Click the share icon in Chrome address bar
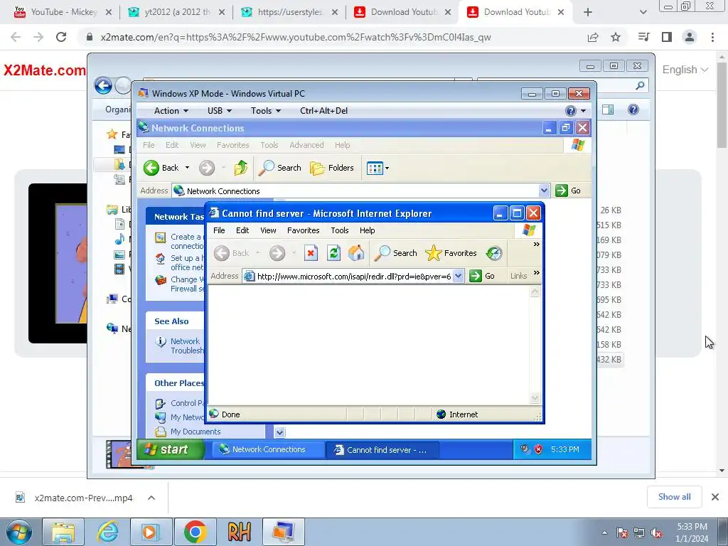This screenshot has height=546, width=728. pyautogui.click(x=593, y=37)
